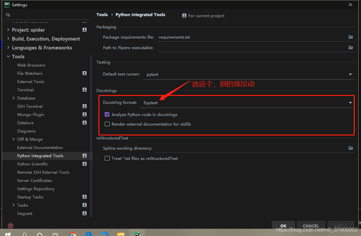Open the Default test runner dropdown
Viewport: 361px width, 236px height.
[249, 74]
